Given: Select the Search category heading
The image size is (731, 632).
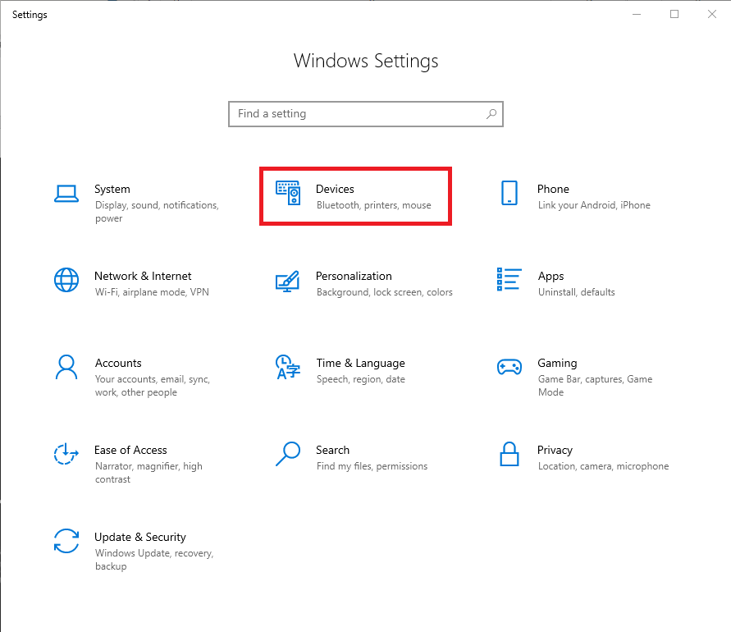Looking at the screenshot, I should [x=332, y=450].
